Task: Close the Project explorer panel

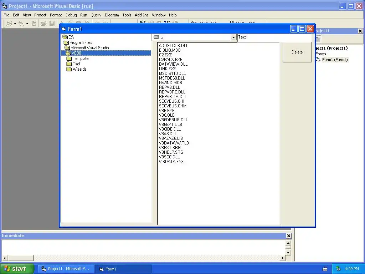Action: [360, 31]
